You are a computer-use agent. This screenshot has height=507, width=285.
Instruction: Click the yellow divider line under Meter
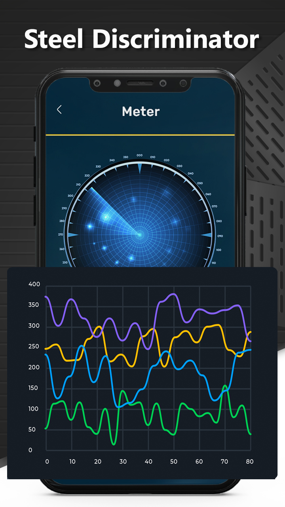(140, 135)
